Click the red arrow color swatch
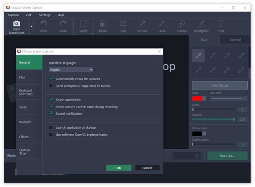The image size is (255, 187). pyautogui.click(x=197, y=98)
